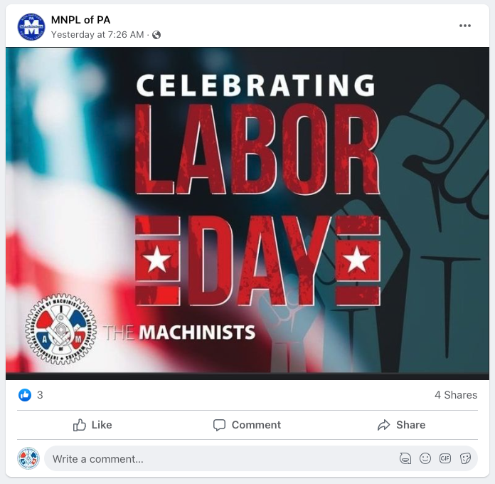Viewport: 495px width, 484px height.
Task: Click the public globe privacy icon
Action: (156, 35)
